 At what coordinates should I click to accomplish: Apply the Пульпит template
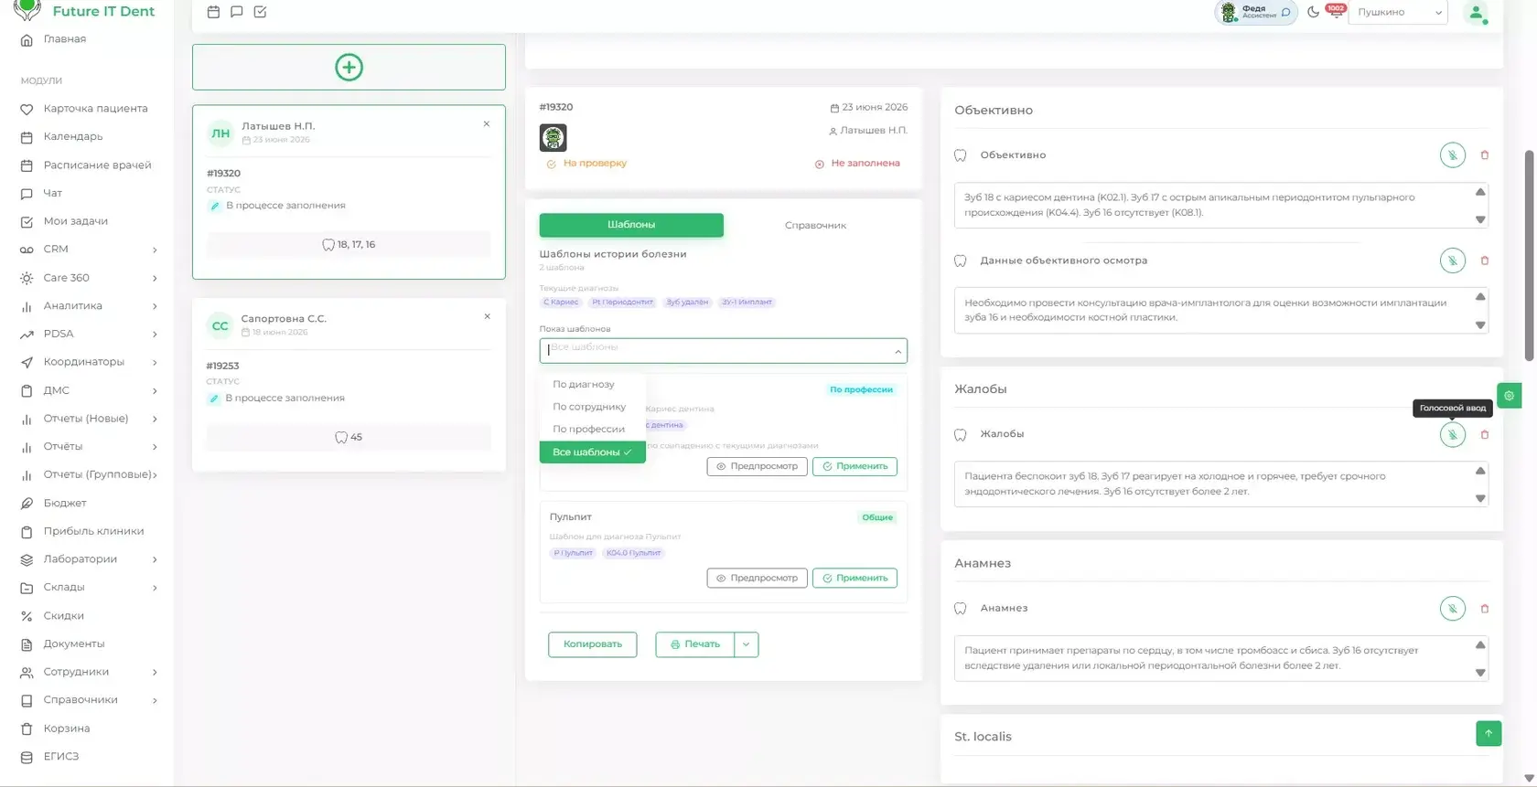tap(854, 579)
